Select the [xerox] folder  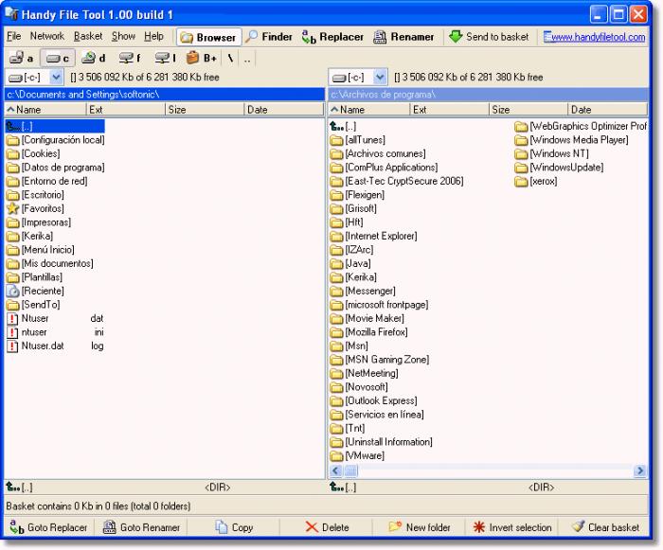pos(536,181)
